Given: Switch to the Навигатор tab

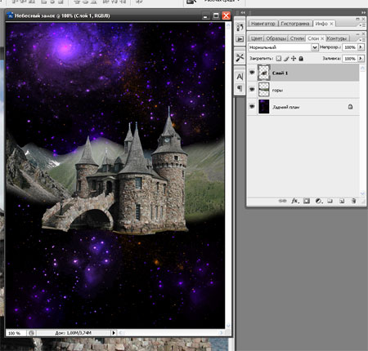Looking at the screenshot, I should click(x=263, y=24).
